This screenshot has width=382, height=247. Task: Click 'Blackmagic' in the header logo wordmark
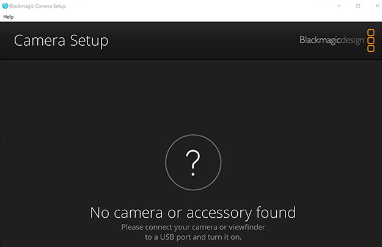pos(318,40)
